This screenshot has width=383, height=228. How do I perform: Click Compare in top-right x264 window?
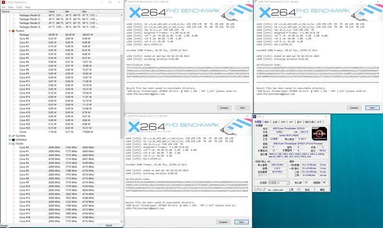(354, 108)
